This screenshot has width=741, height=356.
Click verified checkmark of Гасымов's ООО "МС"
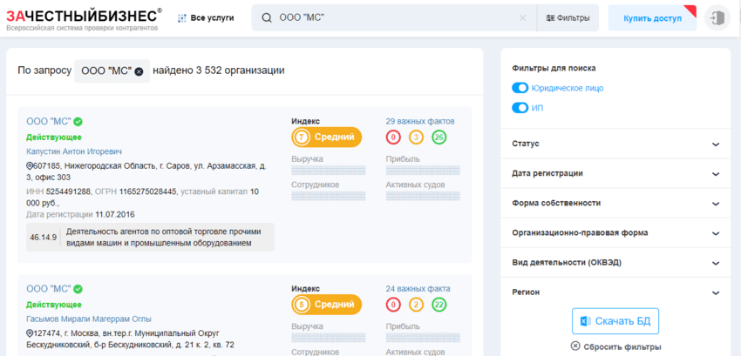click(78, 289)
